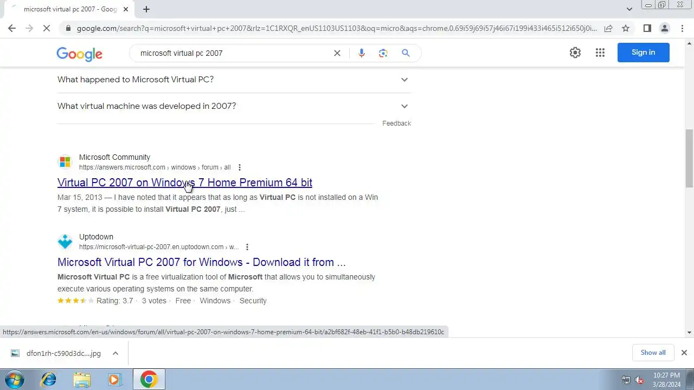Open Chrome three-dot menu

point(682,28)
